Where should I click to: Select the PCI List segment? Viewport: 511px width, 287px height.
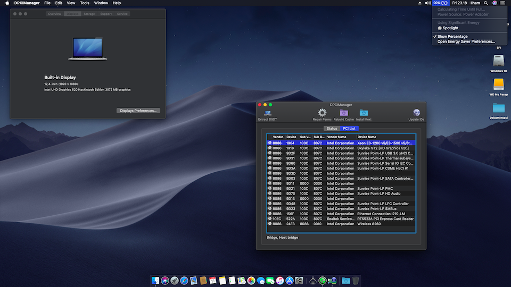click(349, 129)
